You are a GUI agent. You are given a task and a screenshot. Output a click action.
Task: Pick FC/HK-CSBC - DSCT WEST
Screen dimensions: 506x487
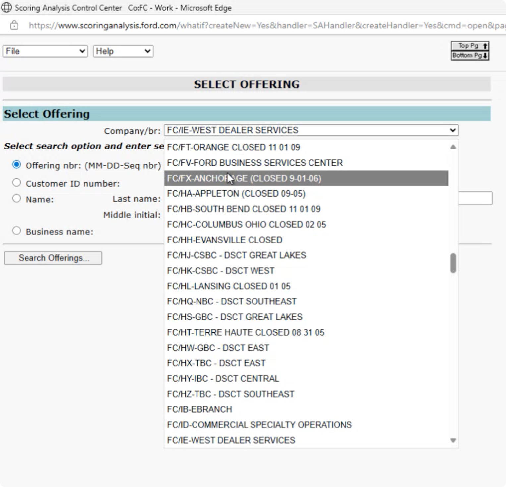tap(306, 271)
